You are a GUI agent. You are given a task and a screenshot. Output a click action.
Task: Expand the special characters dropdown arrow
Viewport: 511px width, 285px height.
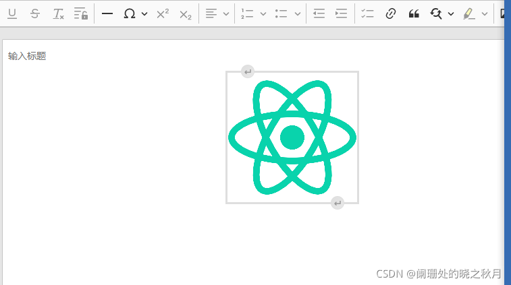click(144, 13)
